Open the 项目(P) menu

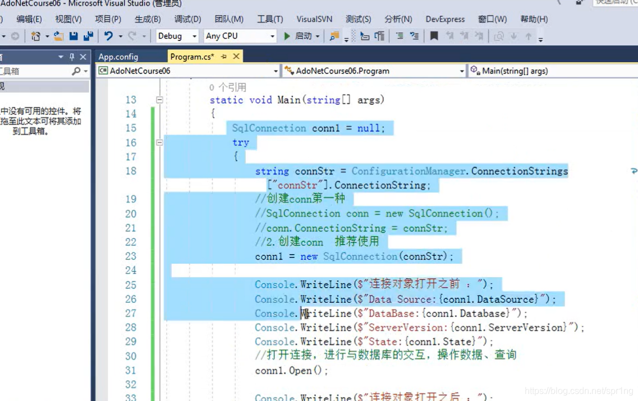(x=108, y=19)
